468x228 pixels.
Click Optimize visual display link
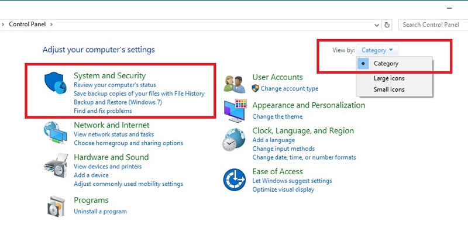point(283,189)
